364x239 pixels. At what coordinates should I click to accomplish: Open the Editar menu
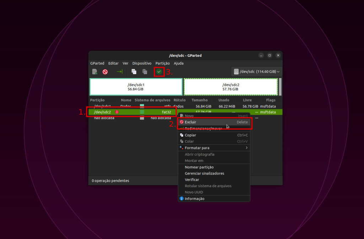point(113,63)
